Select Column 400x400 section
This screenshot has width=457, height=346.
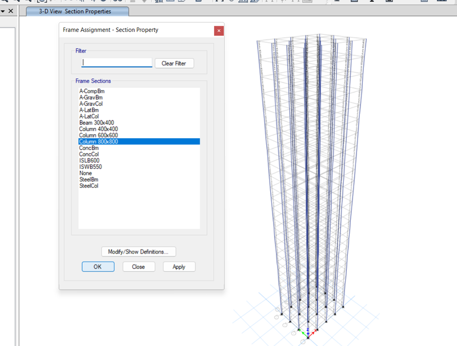(139, 129)
